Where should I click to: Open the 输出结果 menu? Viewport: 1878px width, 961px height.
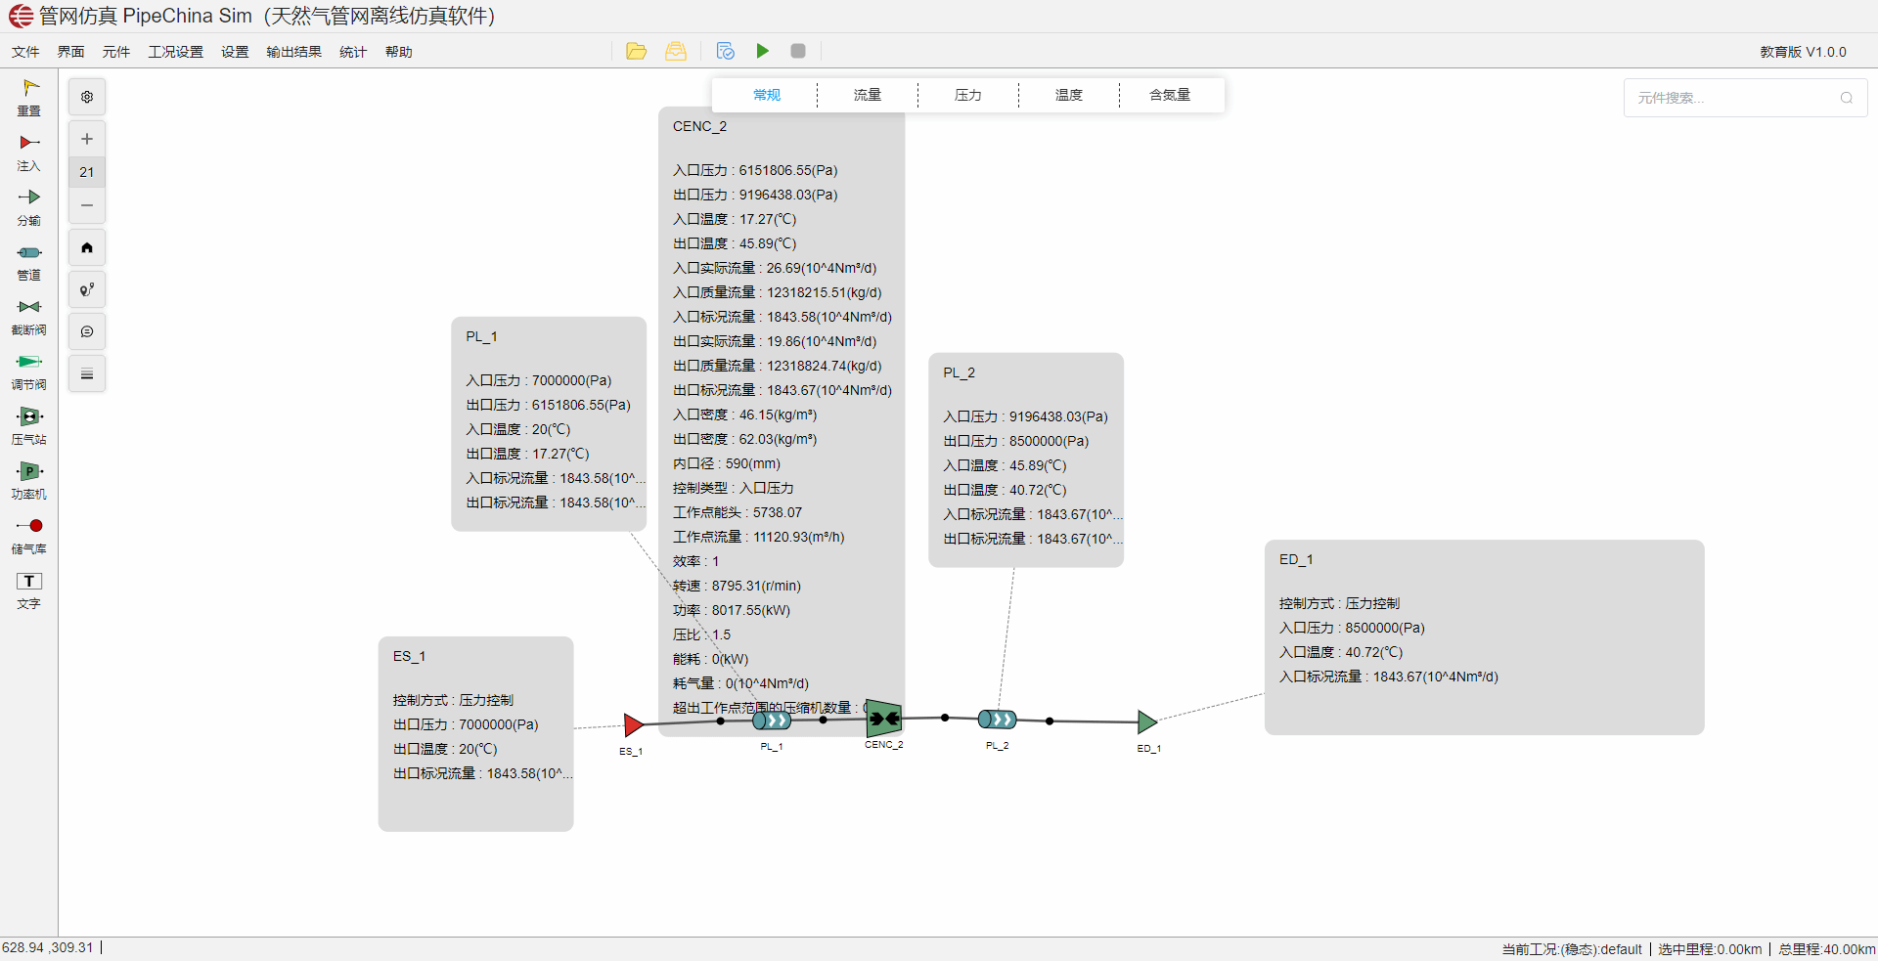click(x=293, y=52)
